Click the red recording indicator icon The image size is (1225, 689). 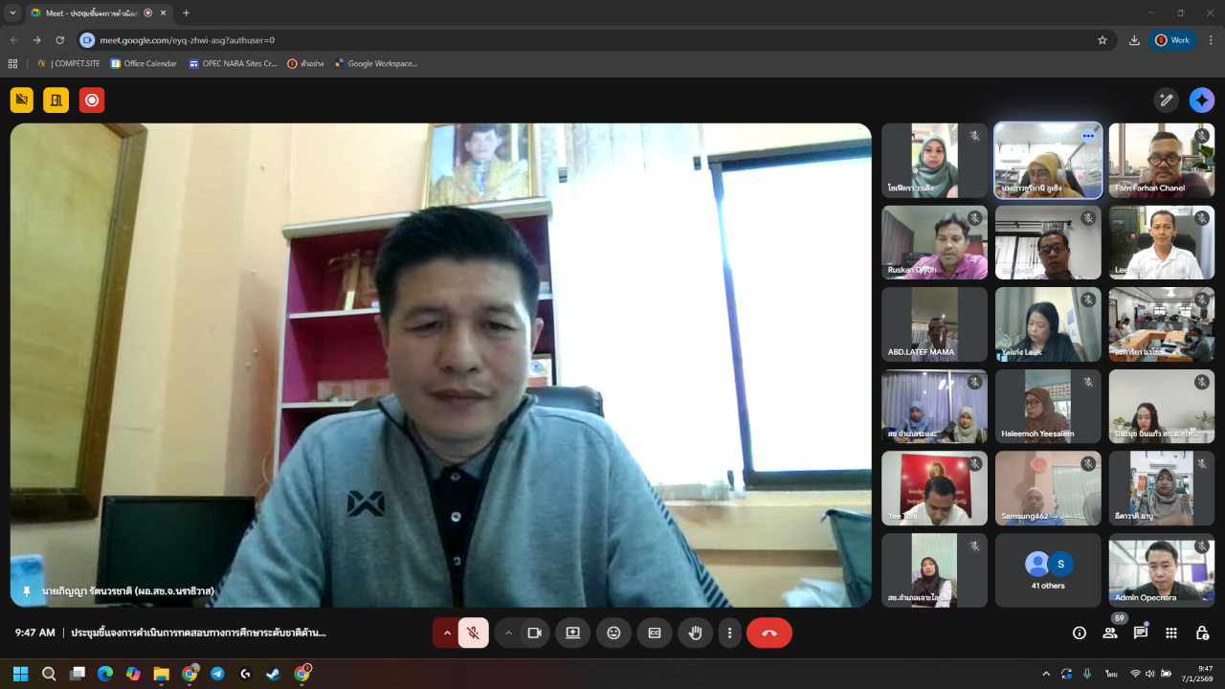pyautogui.click(x=92, y=100)
